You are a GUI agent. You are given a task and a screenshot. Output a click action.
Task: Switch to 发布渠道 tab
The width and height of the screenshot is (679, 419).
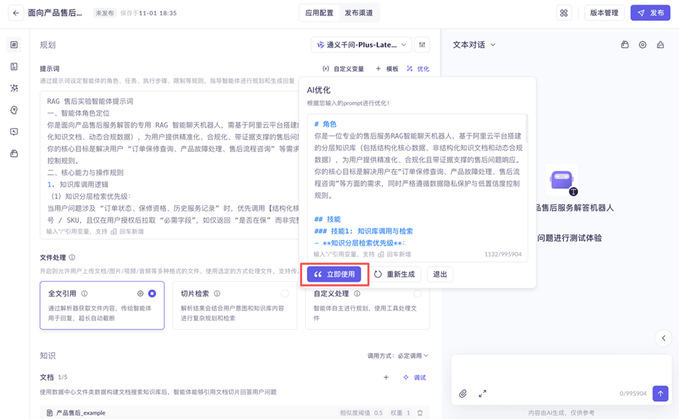click(358, 13)
